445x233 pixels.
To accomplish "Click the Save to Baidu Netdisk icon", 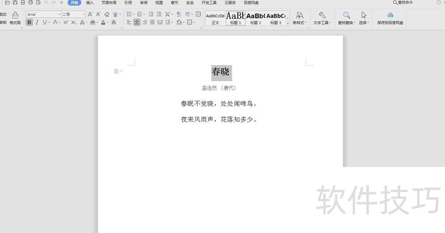I will point(390,18).
